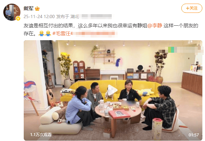Open 戴军's round profile avatar
This screenshot has height=141, width=205.
[x=12, y=12]
